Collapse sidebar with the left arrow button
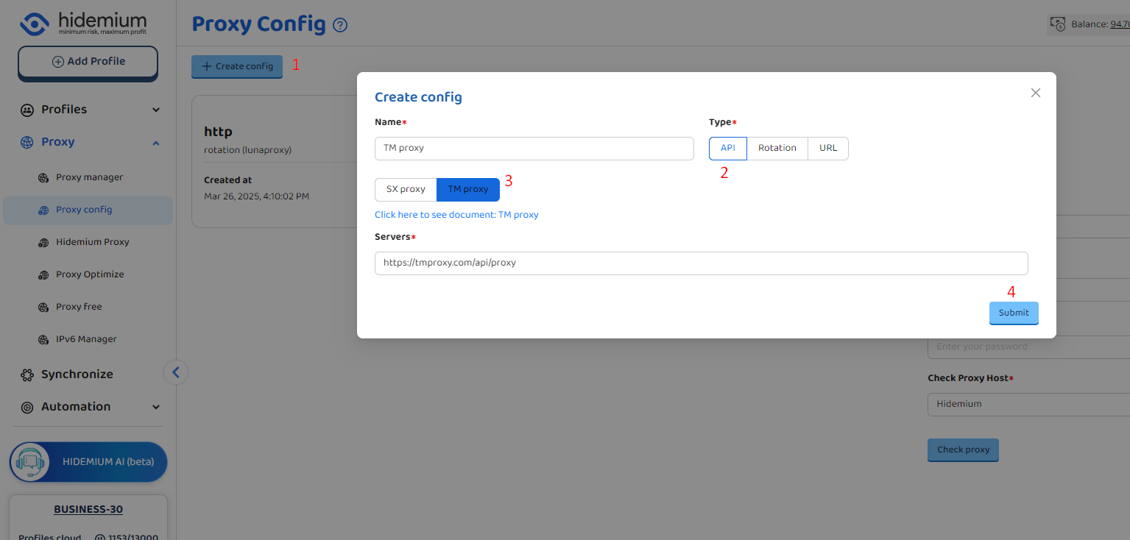This screenshot has height=540, width=1130. pyautogui.click(x=175, y=372)
